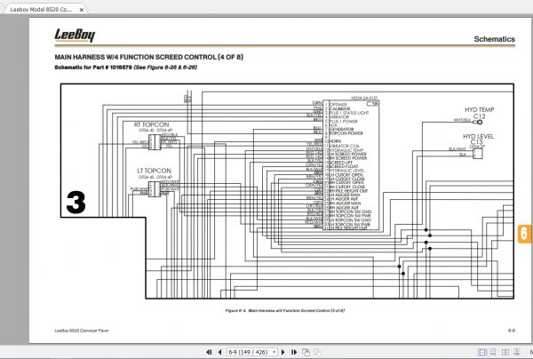Click the Main Harness W/4 Function Screed Control heading
The image size is (533, 359).
coord(149,57)
